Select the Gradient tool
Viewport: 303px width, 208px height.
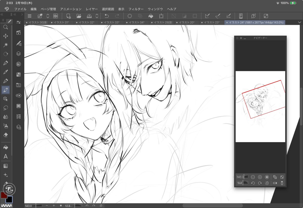pos(6,166)
